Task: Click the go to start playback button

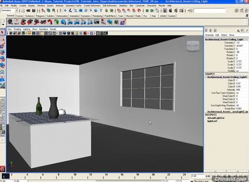Action: 208,176
